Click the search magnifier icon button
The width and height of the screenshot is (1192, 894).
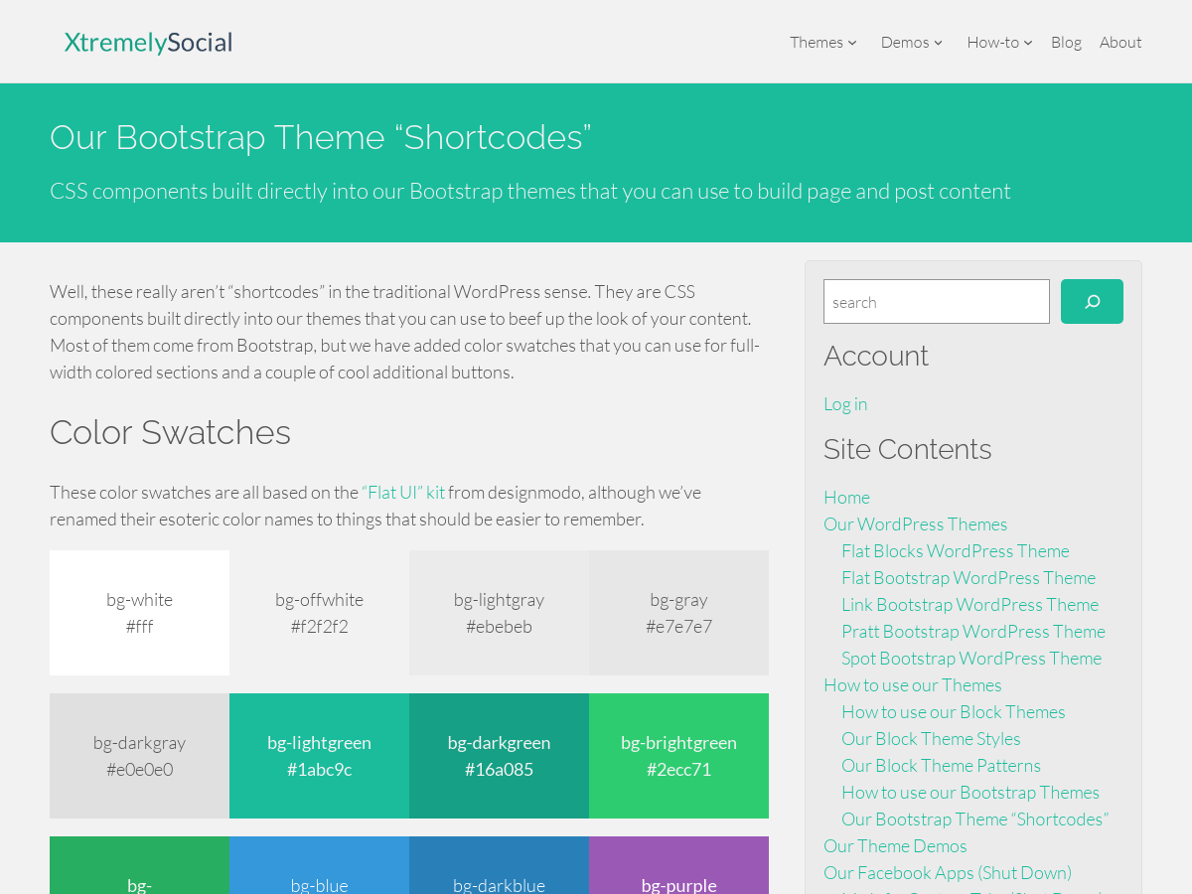(x=1092, y=301)
